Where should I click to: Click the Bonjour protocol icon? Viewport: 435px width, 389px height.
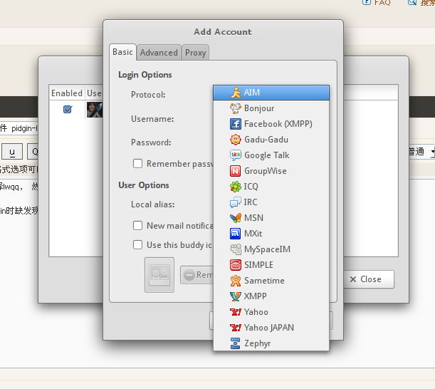(236, 108)
